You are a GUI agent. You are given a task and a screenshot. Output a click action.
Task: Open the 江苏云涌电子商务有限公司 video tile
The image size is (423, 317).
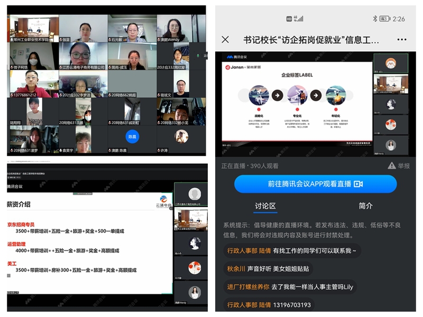click(x=82, y=56)
